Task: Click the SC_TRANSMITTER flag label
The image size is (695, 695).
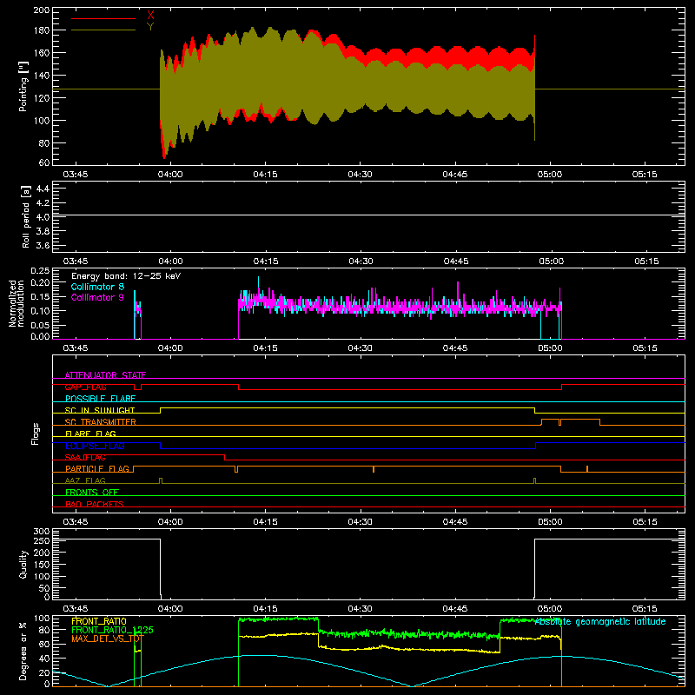Action: point(100,422)
